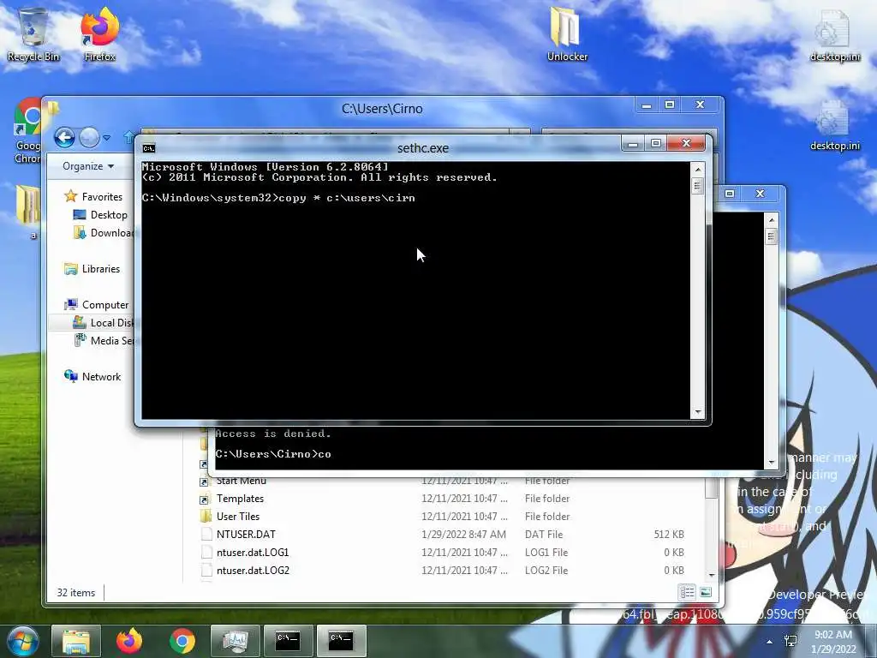Click the scroll thumb in sethc.exe window
Image resolution: width=877 pixels, height=658 pixels.
[697, 185]
